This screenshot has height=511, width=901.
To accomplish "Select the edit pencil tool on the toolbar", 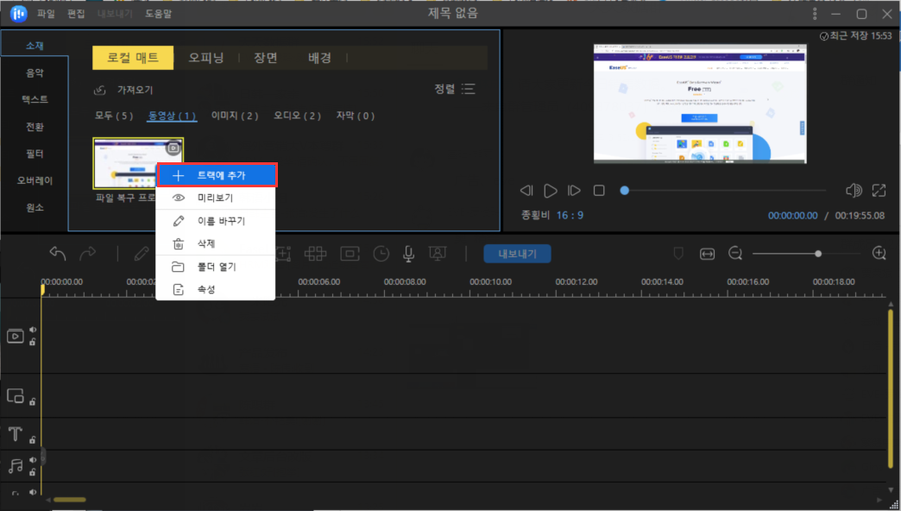I will (x=141, y=254).
